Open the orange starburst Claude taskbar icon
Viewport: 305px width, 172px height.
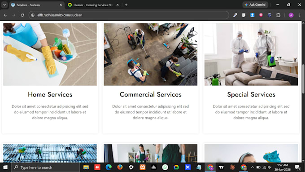tap(232, 168)
